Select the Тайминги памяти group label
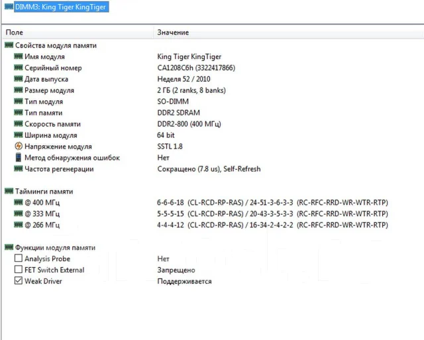The width and height of the screenshot is (424, 340). (44, 192)
